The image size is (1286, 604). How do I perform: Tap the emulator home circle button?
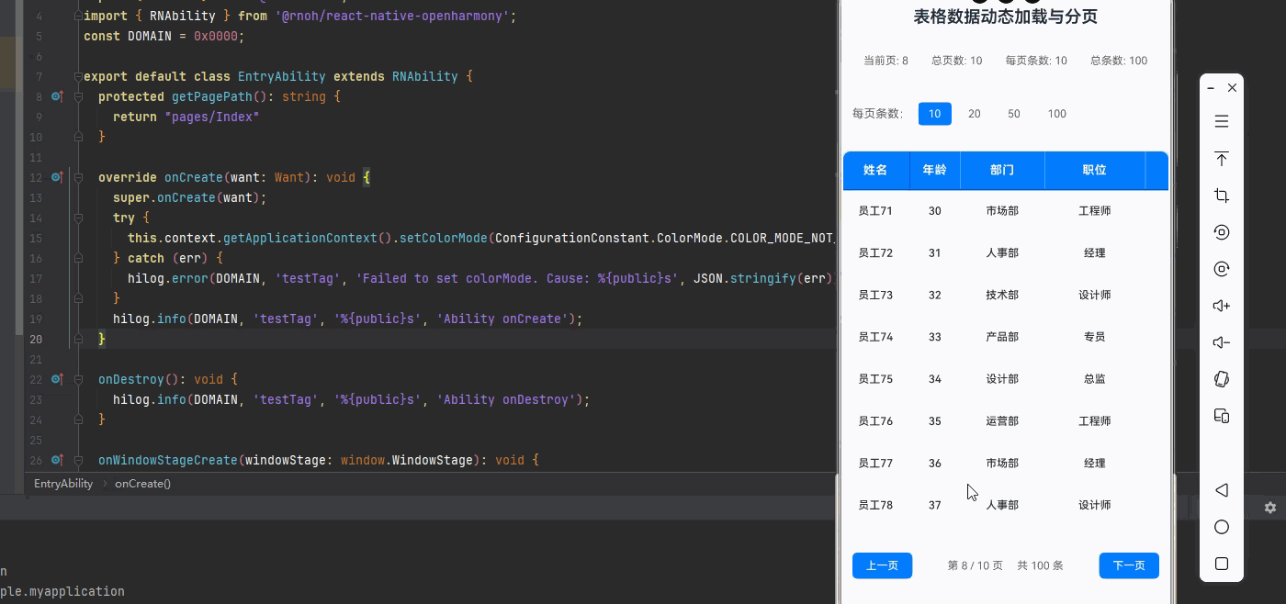coord(1222,527)
